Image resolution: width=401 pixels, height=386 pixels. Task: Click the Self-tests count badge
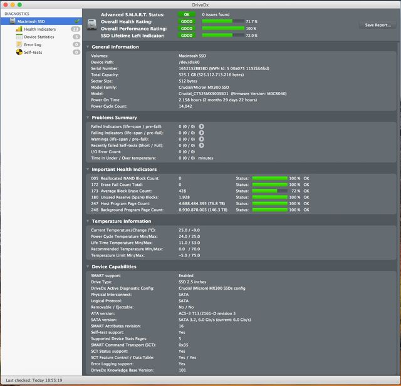tap(76, 52)
